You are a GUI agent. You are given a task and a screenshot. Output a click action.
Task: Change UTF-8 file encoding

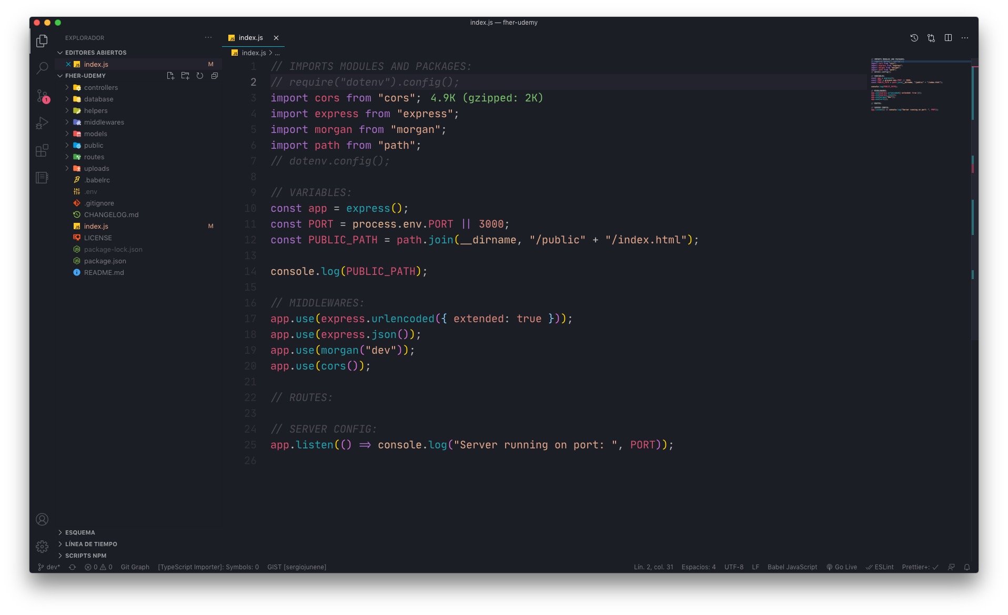point(734,567)
